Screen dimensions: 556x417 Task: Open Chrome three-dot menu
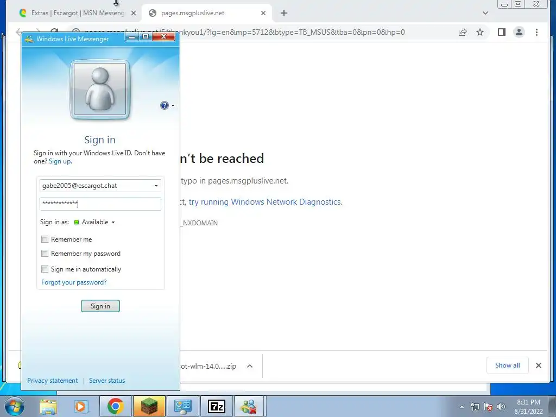pos(536,32)
